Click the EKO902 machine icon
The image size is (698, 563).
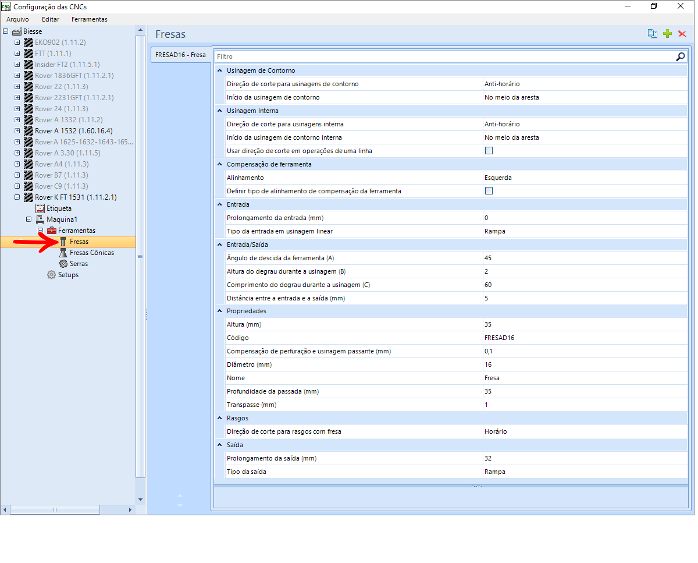tap(29, 43)
